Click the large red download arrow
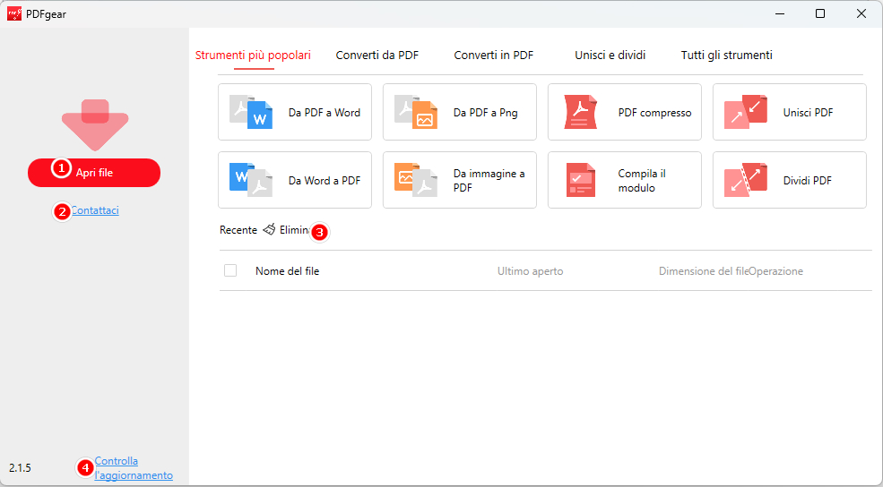 [95, 124]
